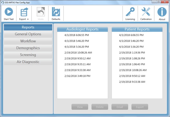
Task: Select the Screening tab
Action: click(x=28, y=55)
